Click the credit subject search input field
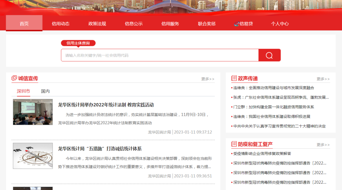 coord(160,55)
